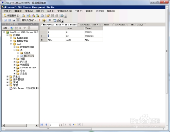Open the 调试 menu

pos(50,11)
